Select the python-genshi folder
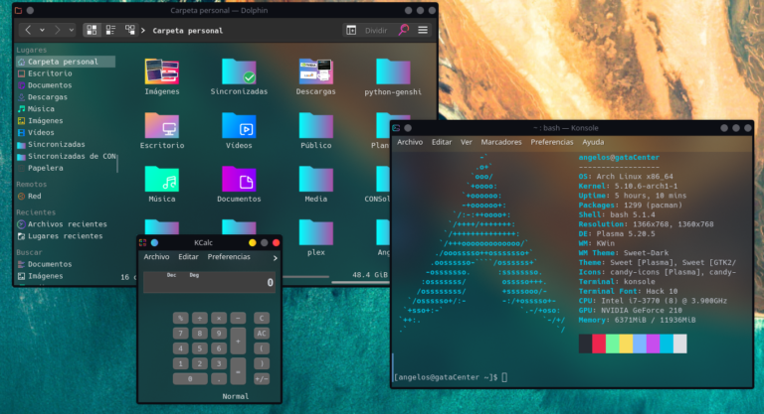The image size is (764, 414). pyautogui.click(x=393, y=72)
